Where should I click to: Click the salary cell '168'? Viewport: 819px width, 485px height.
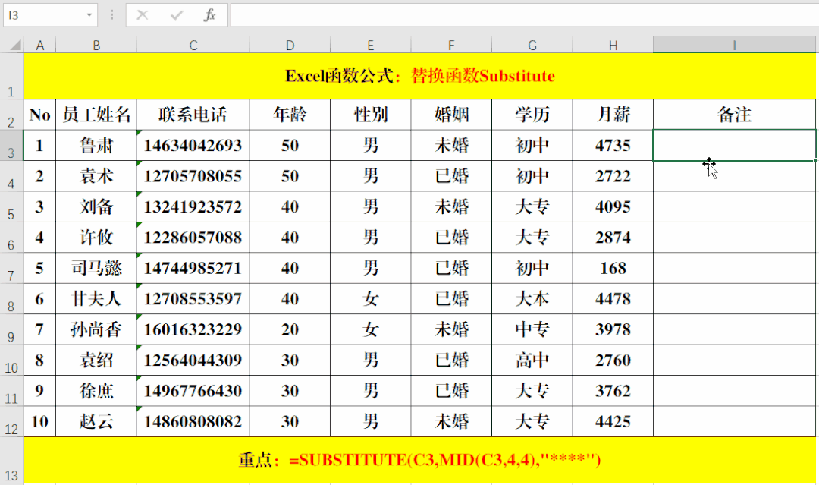pyautogui.click(x=613, y=268)
